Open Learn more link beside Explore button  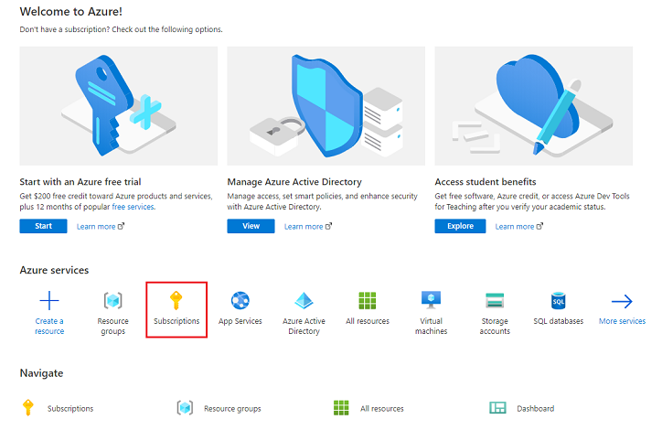(x=515, y=227)
